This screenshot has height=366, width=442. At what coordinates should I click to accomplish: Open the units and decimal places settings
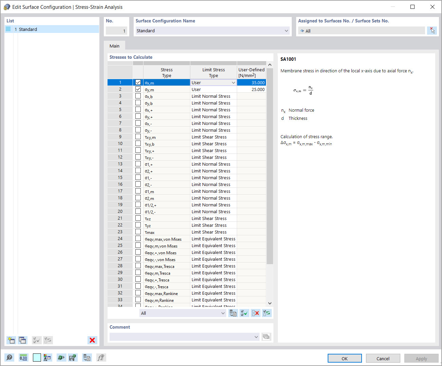[23, 358]
